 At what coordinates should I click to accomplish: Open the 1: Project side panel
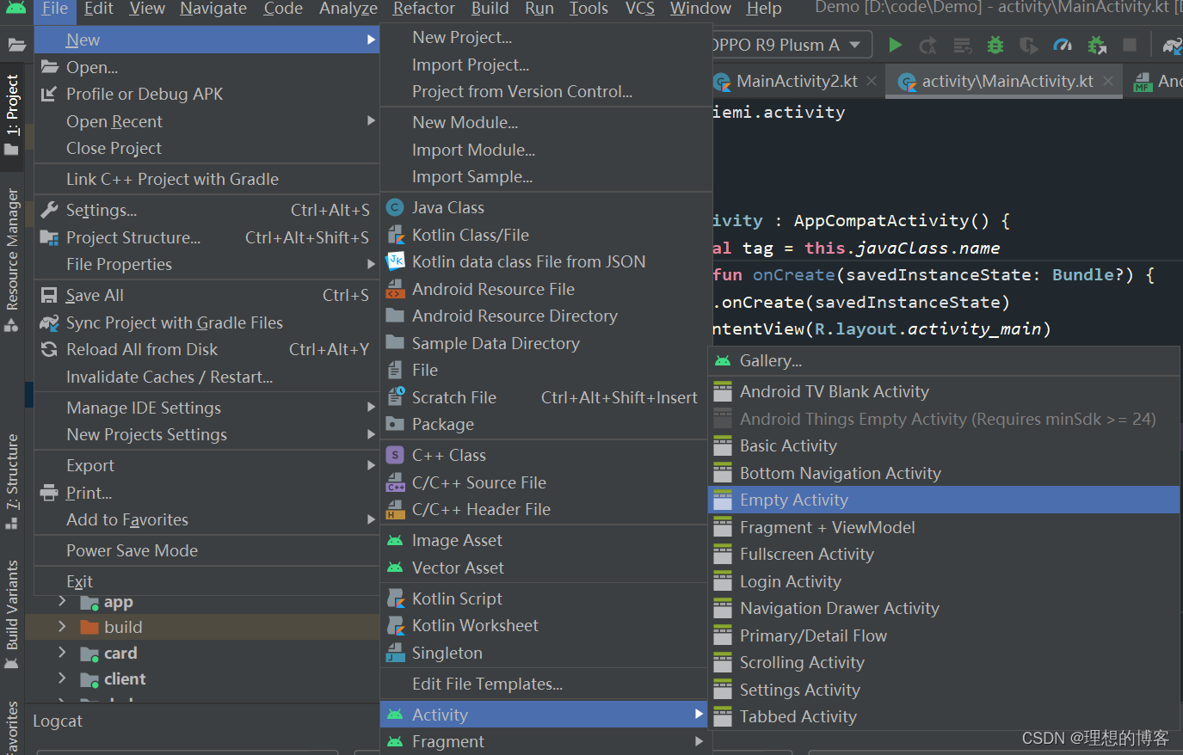coord(12,115)
